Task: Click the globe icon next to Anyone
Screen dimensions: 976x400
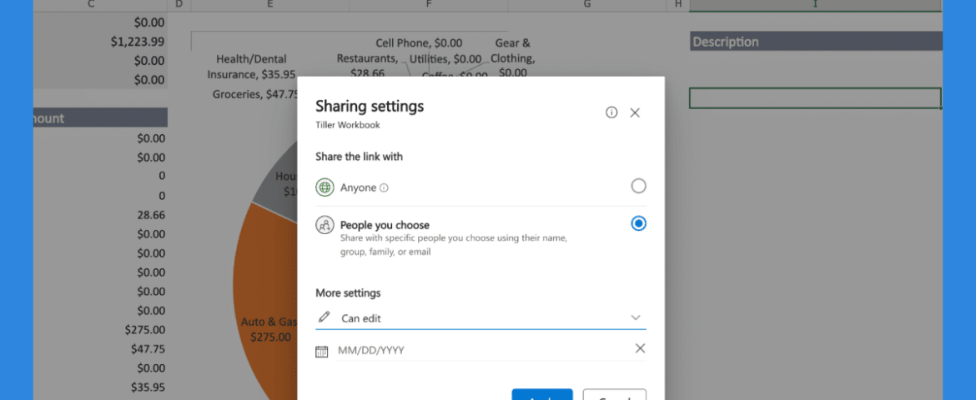Action: [x=325, y=187]
